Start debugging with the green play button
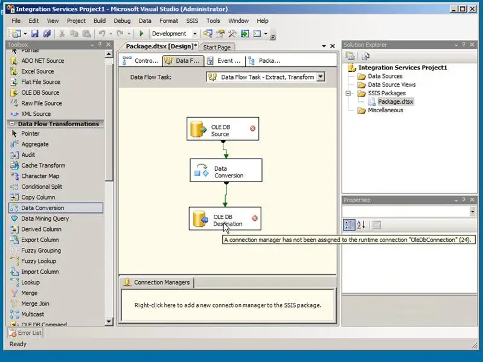Screen dimensions: 483x362 coord(141,33)
